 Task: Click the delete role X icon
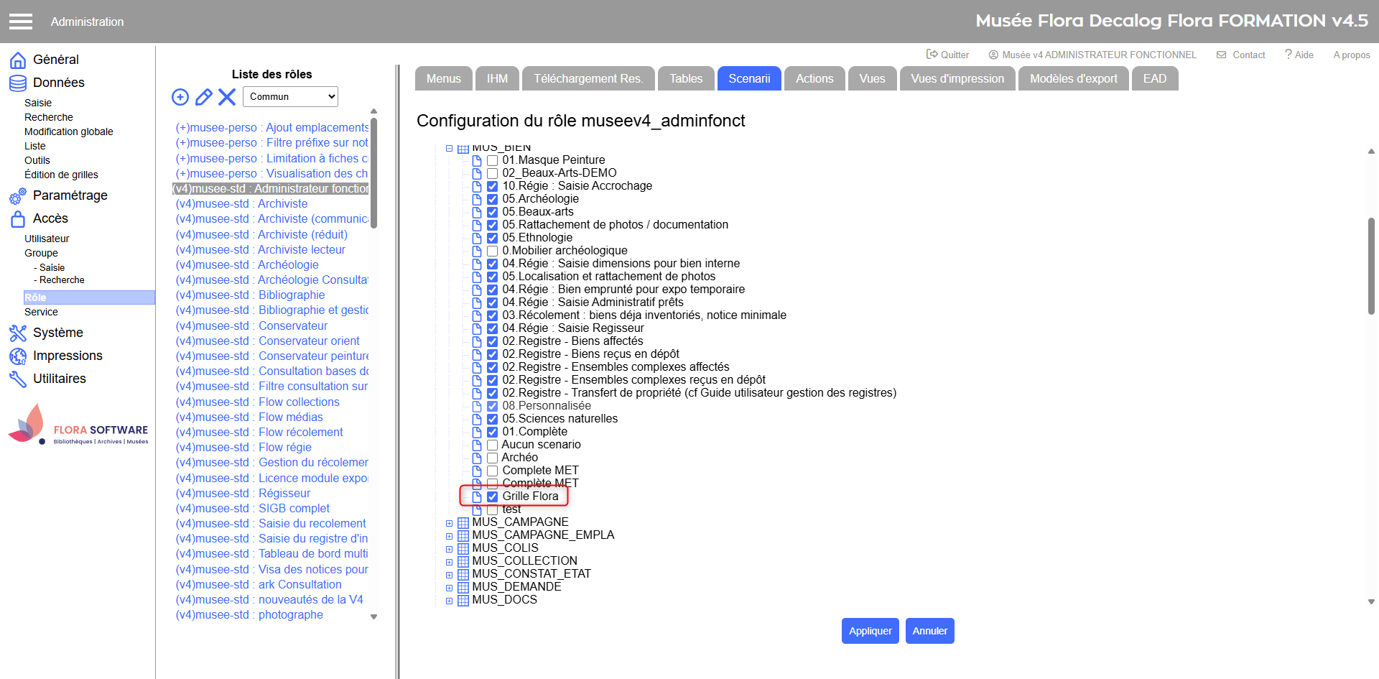(x=227, y=97)
